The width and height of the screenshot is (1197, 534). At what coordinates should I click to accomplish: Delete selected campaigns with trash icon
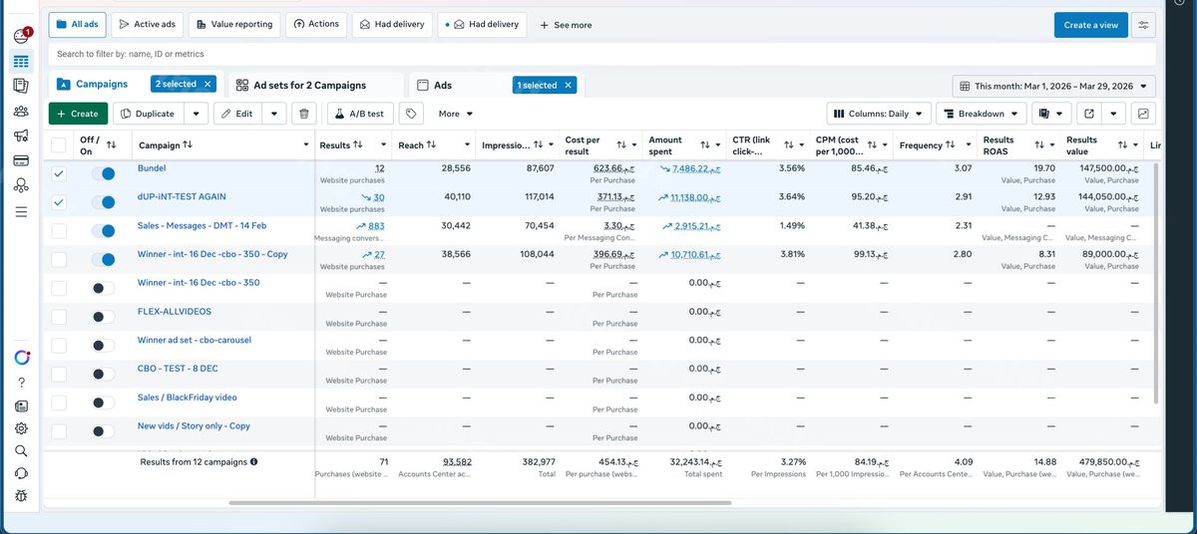pyautogui.click(x=305, y=114)
